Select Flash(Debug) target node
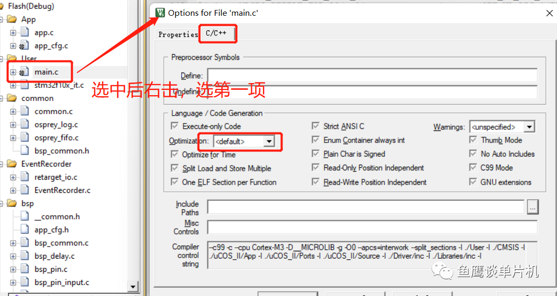 tap(31, 6)
